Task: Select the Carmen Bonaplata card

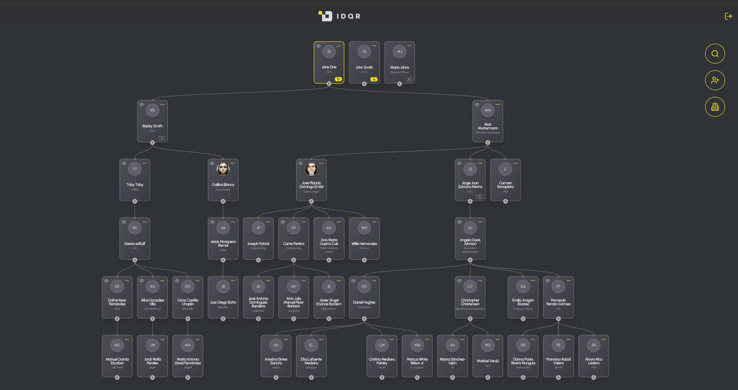Action: (x=505, y=179)
